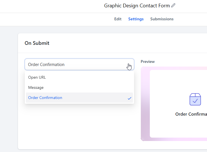
Task: Switch to the Settings tab
Action: (x=136, y=19)
